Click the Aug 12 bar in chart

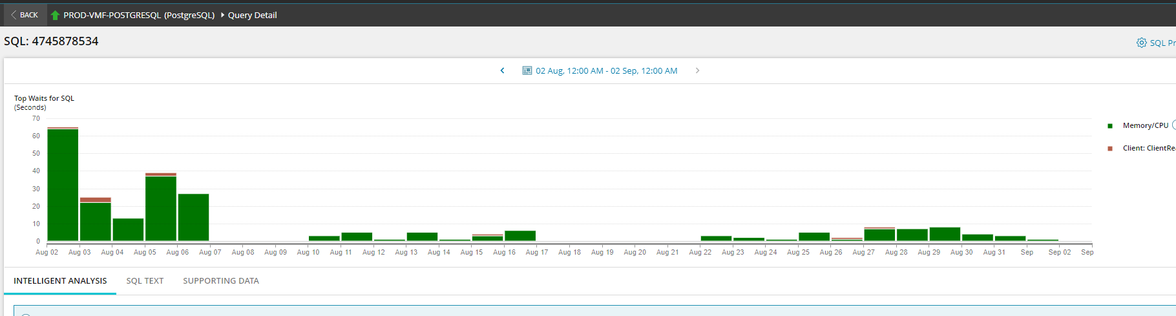coord(390,240)
